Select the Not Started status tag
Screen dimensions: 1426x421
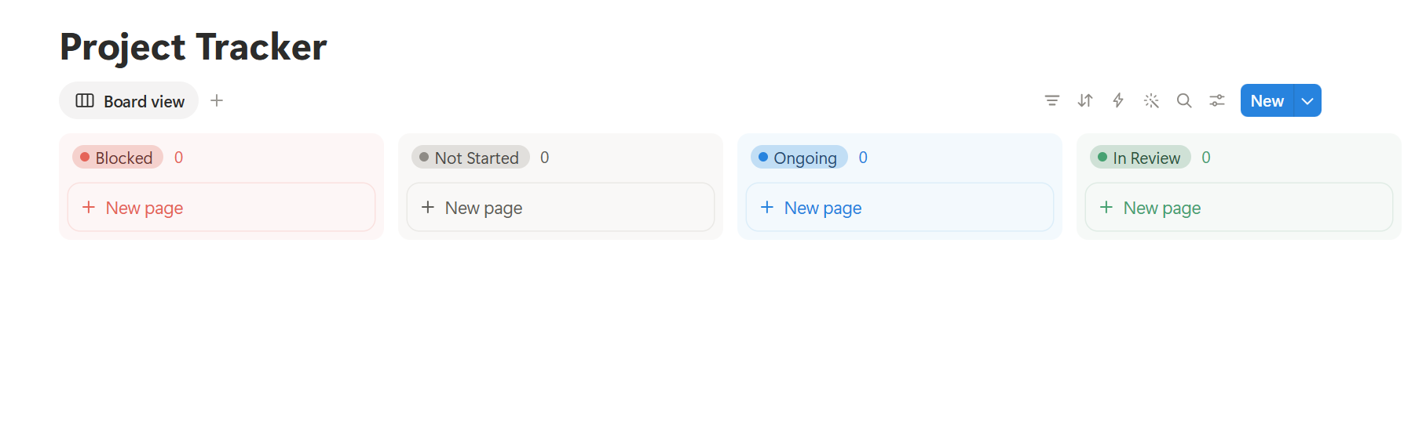(x=470, y=158)
